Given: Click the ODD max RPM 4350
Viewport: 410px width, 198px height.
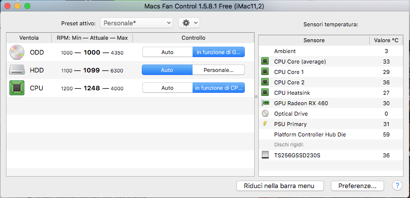Looking at the screenshot, I should [x=117, y=53].
